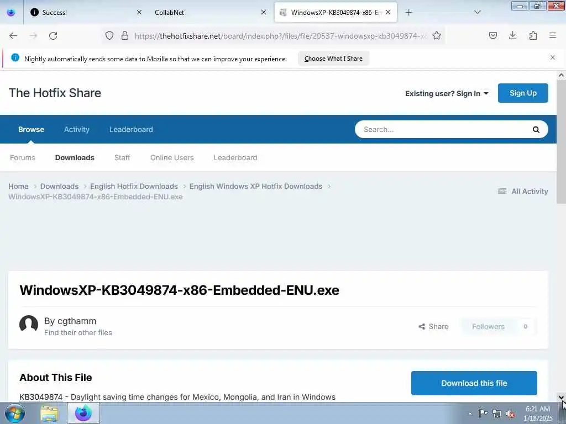The width and height of the screenshot is (566, 424).
Task: Select the Browse navigation tab
Action: click(x=32, y=129)
